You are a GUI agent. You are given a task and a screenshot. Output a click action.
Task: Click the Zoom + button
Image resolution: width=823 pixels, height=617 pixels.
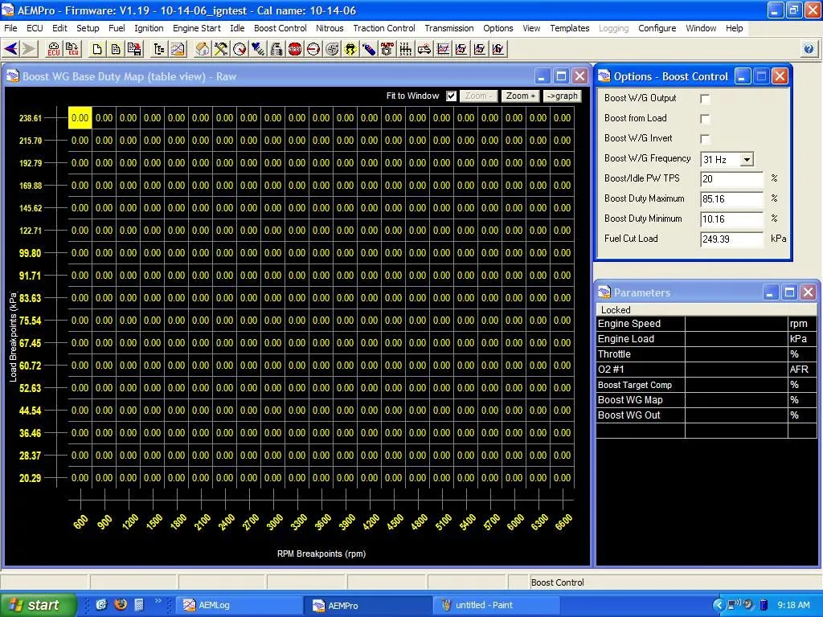pyautogui.click(x=520, y=96)
